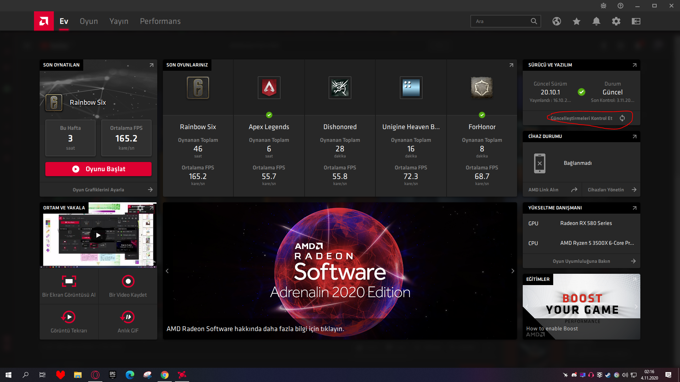Open Unigine Heaven Benchmark icon
The width and height of the screenshot is (680, 382).
[411, 88]
